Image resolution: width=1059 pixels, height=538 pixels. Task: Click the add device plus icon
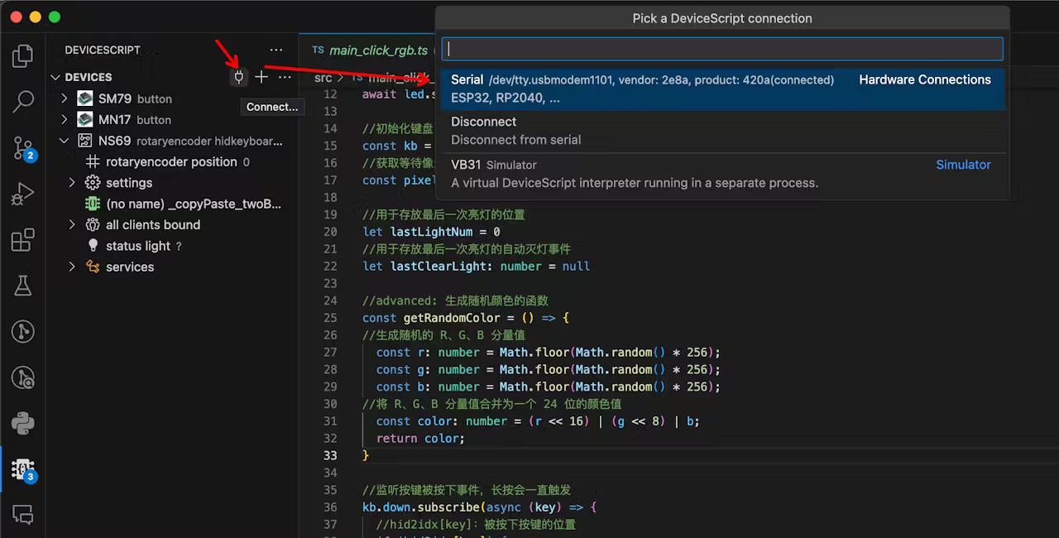[261, 76]
